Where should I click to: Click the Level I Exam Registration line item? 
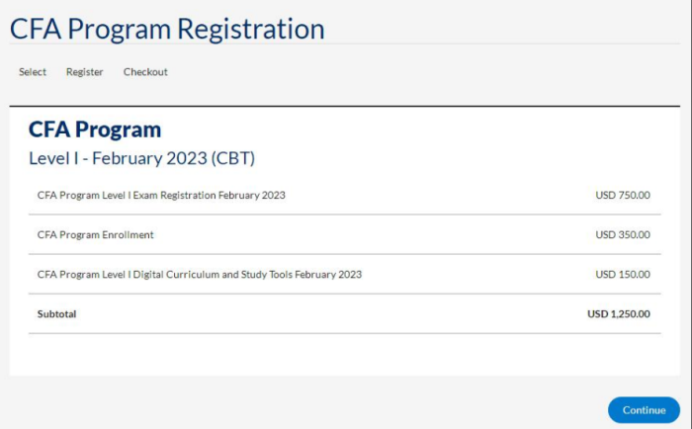point(161,195)
